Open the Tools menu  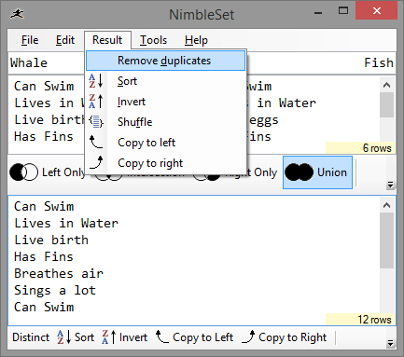(153, 40)
